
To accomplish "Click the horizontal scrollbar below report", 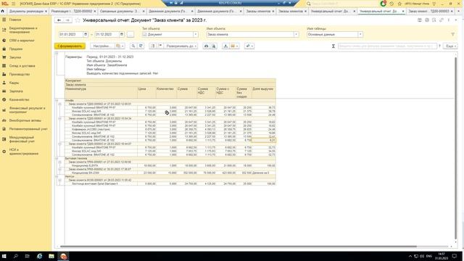I will point(239,246).
